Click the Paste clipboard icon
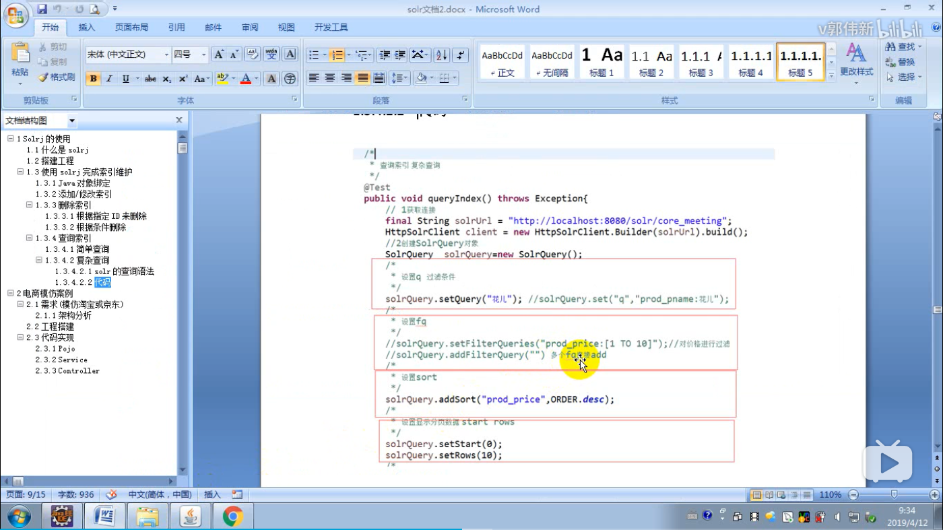The width and height of the screenshot is (943, 530). [20, 54]
